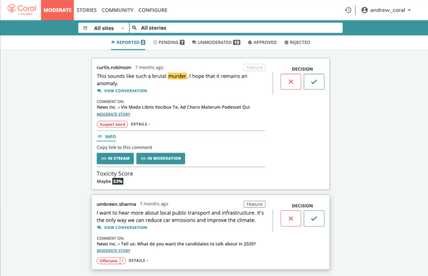Open the All sites dropdown
The height and width of the screenshot is (276, 428).
tap(103, 28)
